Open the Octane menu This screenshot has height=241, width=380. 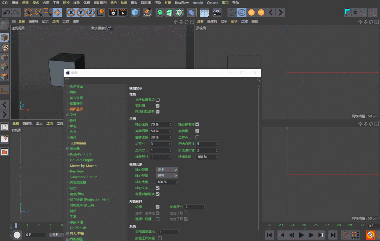coord(212,3)
